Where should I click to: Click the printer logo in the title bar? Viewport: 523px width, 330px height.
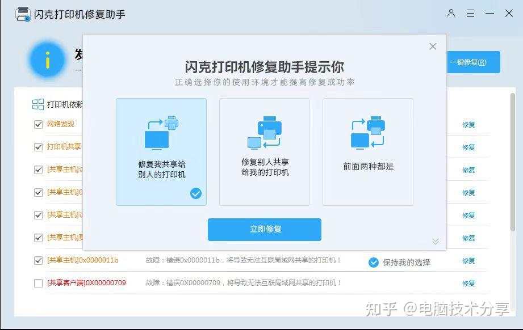pos(22,14)
